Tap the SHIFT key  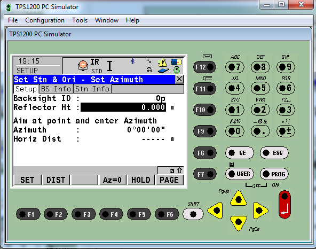point(193,214)
